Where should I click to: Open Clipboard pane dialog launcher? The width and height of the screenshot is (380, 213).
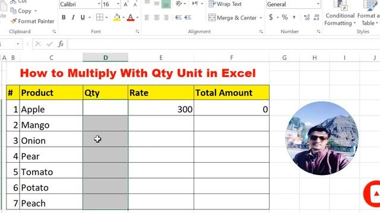click(x=54, y=31)
